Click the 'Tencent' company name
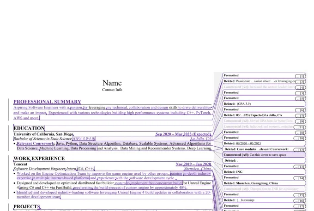 coord(20,164)
